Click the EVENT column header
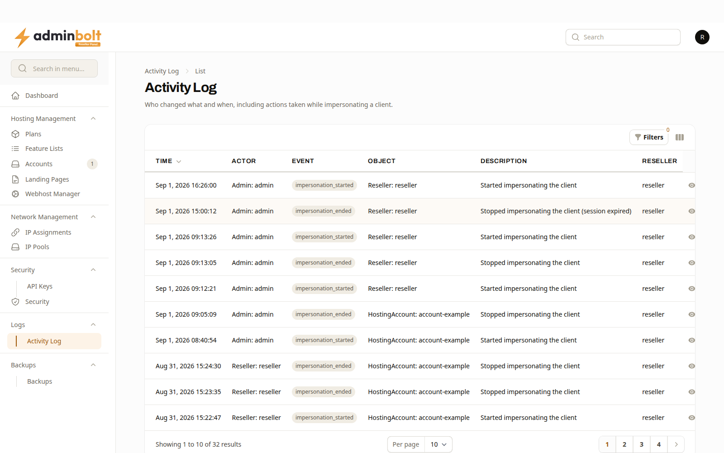The width and height of the screenshot is (724, 453). (x=303, y=161)
